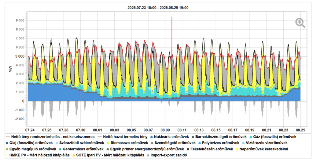Screen dimensions: 313x162
Task: Toggle SCTE ipari PV legend entry
Action: [108, 155]
